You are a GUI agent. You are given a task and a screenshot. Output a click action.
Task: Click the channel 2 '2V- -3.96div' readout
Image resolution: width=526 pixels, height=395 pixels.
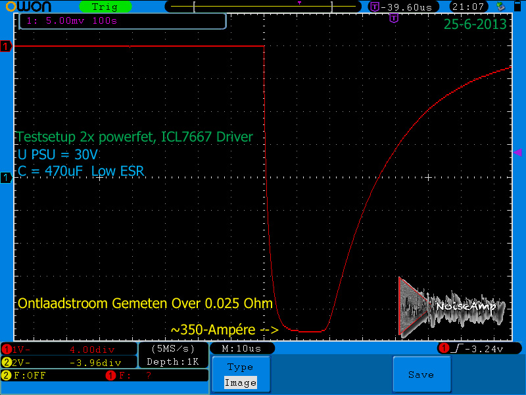(69, 363)
